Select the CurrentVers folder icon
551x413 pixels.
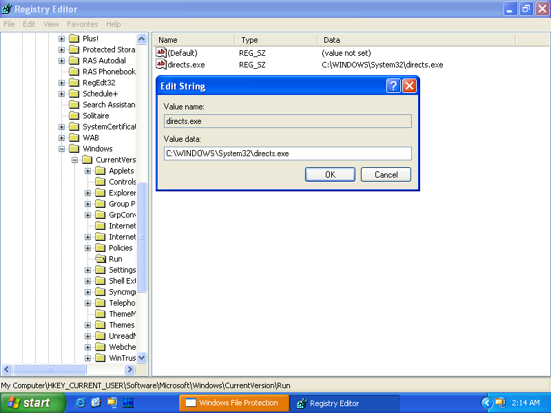[87, 160]
